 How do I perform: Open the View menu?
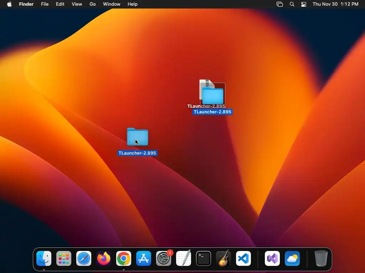77,4
